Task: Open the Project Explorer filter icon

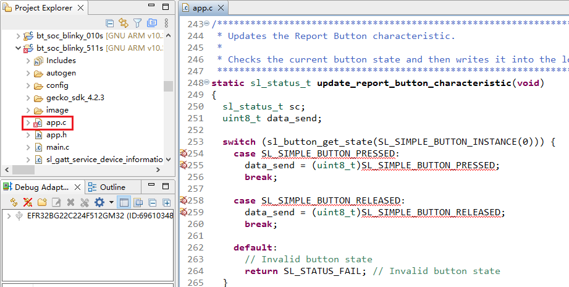Action: click(x=138, y=24)
